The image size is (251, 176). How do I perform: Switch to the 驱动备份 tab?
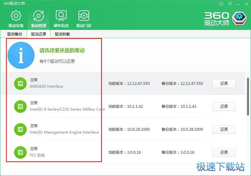(14, 34)
